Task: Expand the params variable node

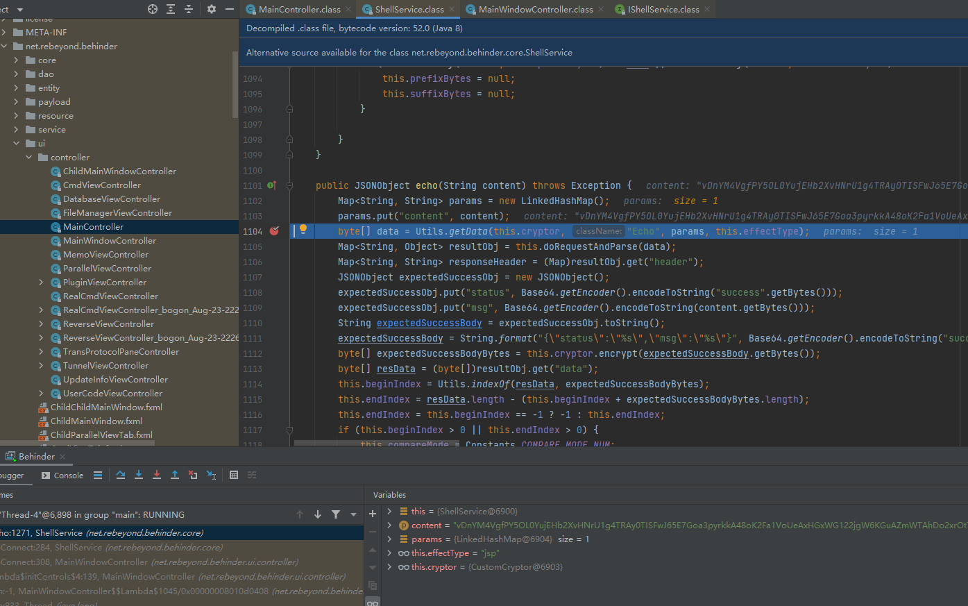Action: tap(389, 539)
